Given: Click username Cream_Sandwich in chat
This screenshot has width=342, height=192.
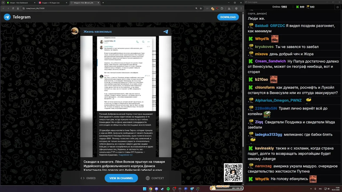Looking at the screenshot, I should (270, 61).
